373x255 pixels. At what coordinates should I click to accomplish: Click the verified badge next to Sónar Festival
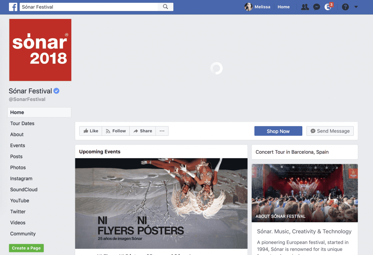(56, 91)
